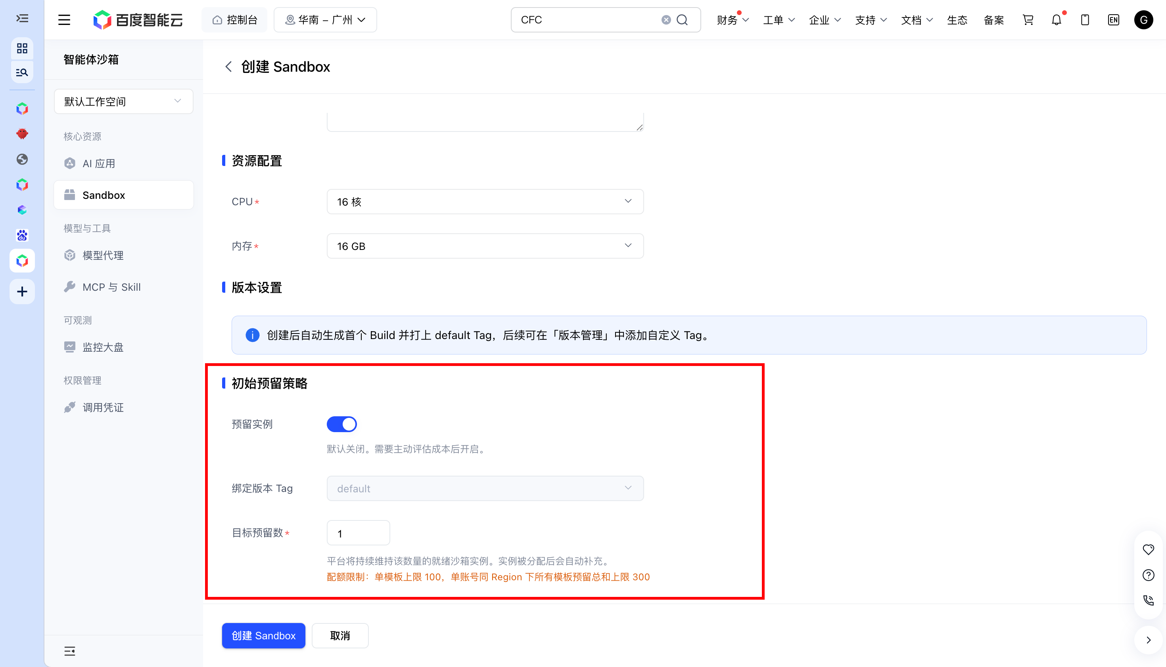This screenshot has width=1166, height=667.
Task: Open the 财务 top menu
Action: [x=733, y=20]
